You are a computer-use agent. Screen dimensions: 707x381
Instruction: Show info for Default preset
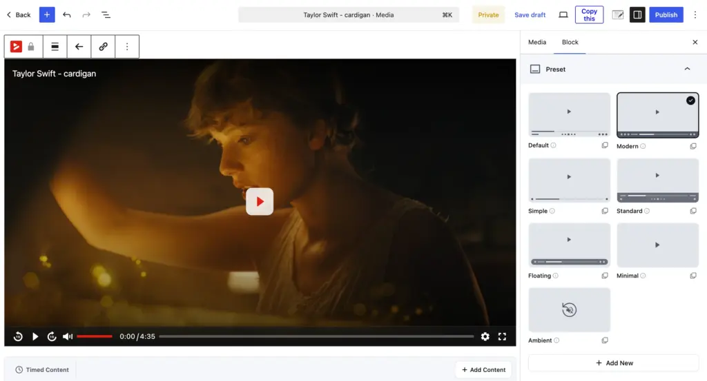click(x=553, y=145)
